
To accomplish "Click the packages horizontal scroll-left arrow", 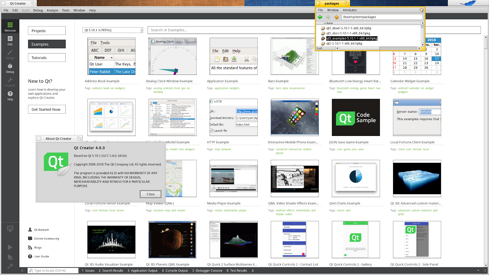I will [x=337, y=48].
